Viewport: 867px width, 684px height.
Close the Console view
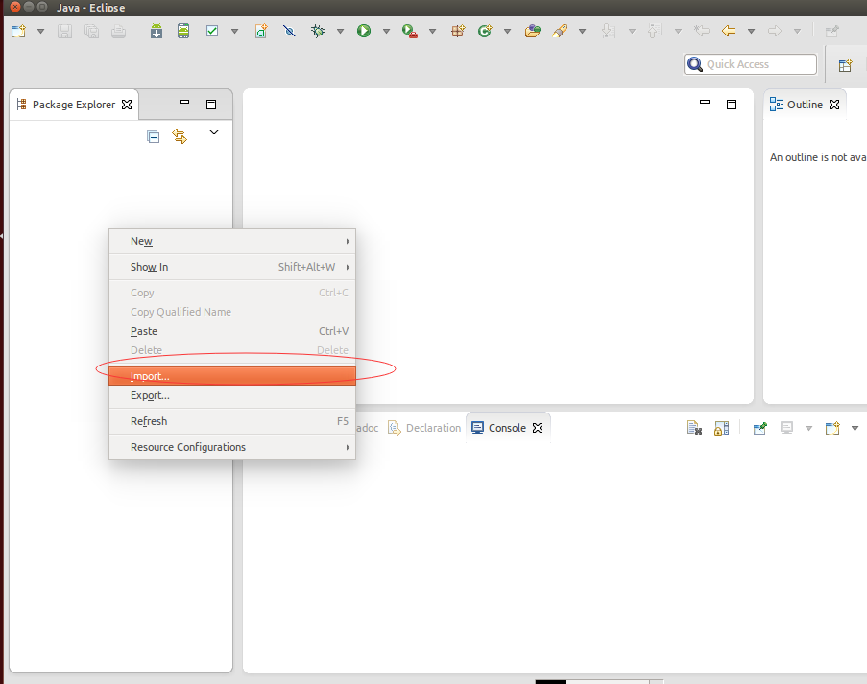click(538, 428)
